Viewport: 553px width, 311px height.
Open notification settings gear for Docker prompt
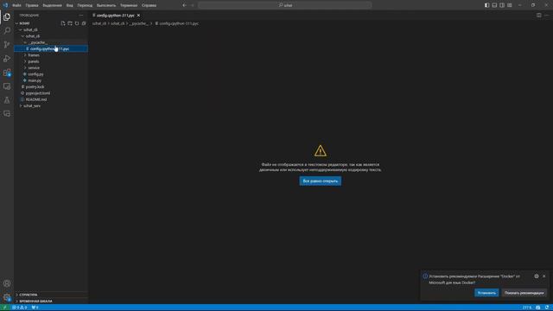[537, 276]
